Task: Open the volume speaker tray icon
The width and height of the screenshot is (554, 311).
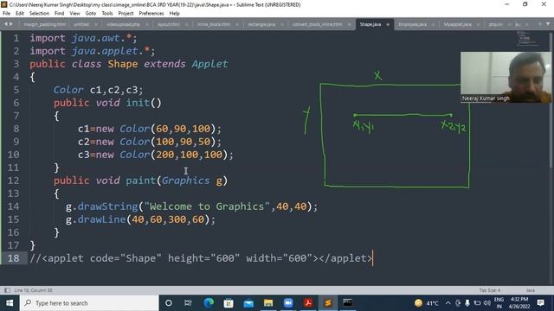Action: click(486, 303)
